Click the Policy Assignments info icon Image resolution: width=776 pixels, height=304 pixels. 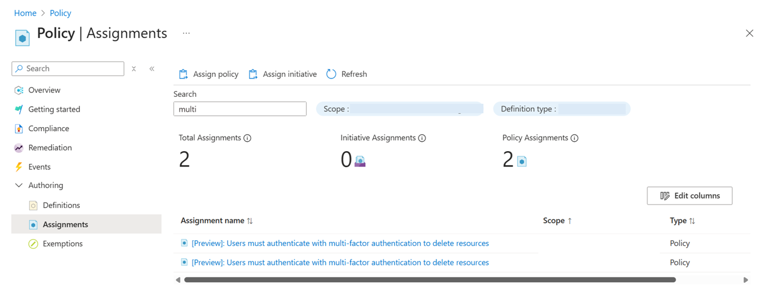click(574, 138)
